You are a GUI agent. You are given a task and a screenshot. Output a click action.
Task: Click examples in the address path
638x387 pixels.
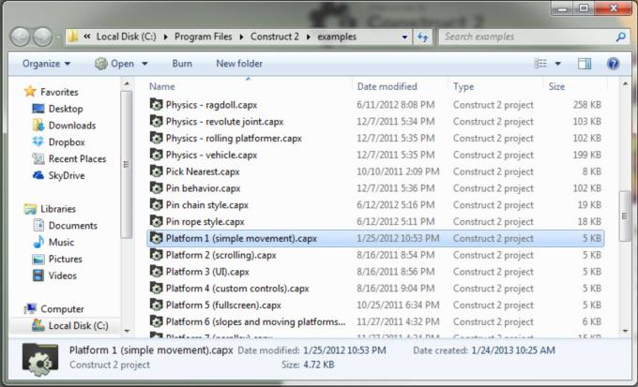pos(337,37)
